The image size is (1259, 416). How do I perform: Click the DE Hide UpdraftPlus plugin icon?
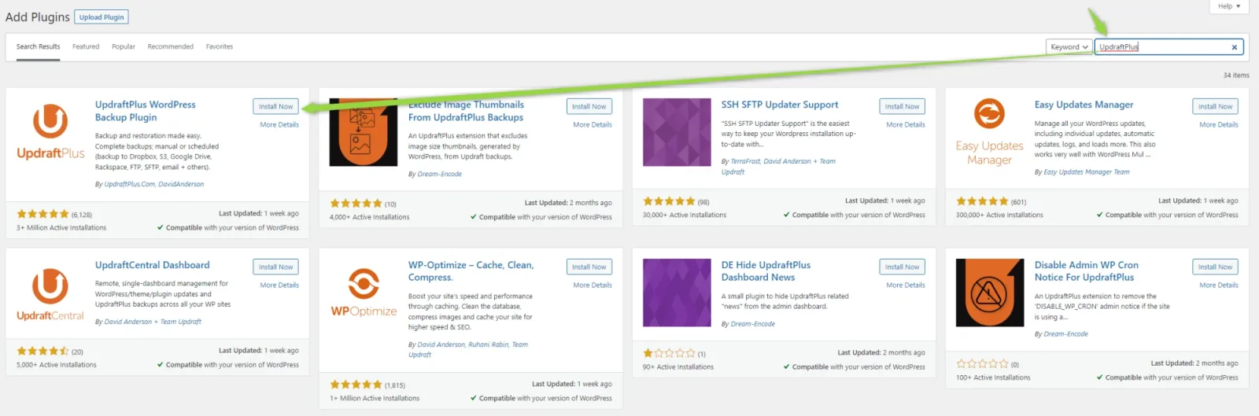(x=677, y=293)
